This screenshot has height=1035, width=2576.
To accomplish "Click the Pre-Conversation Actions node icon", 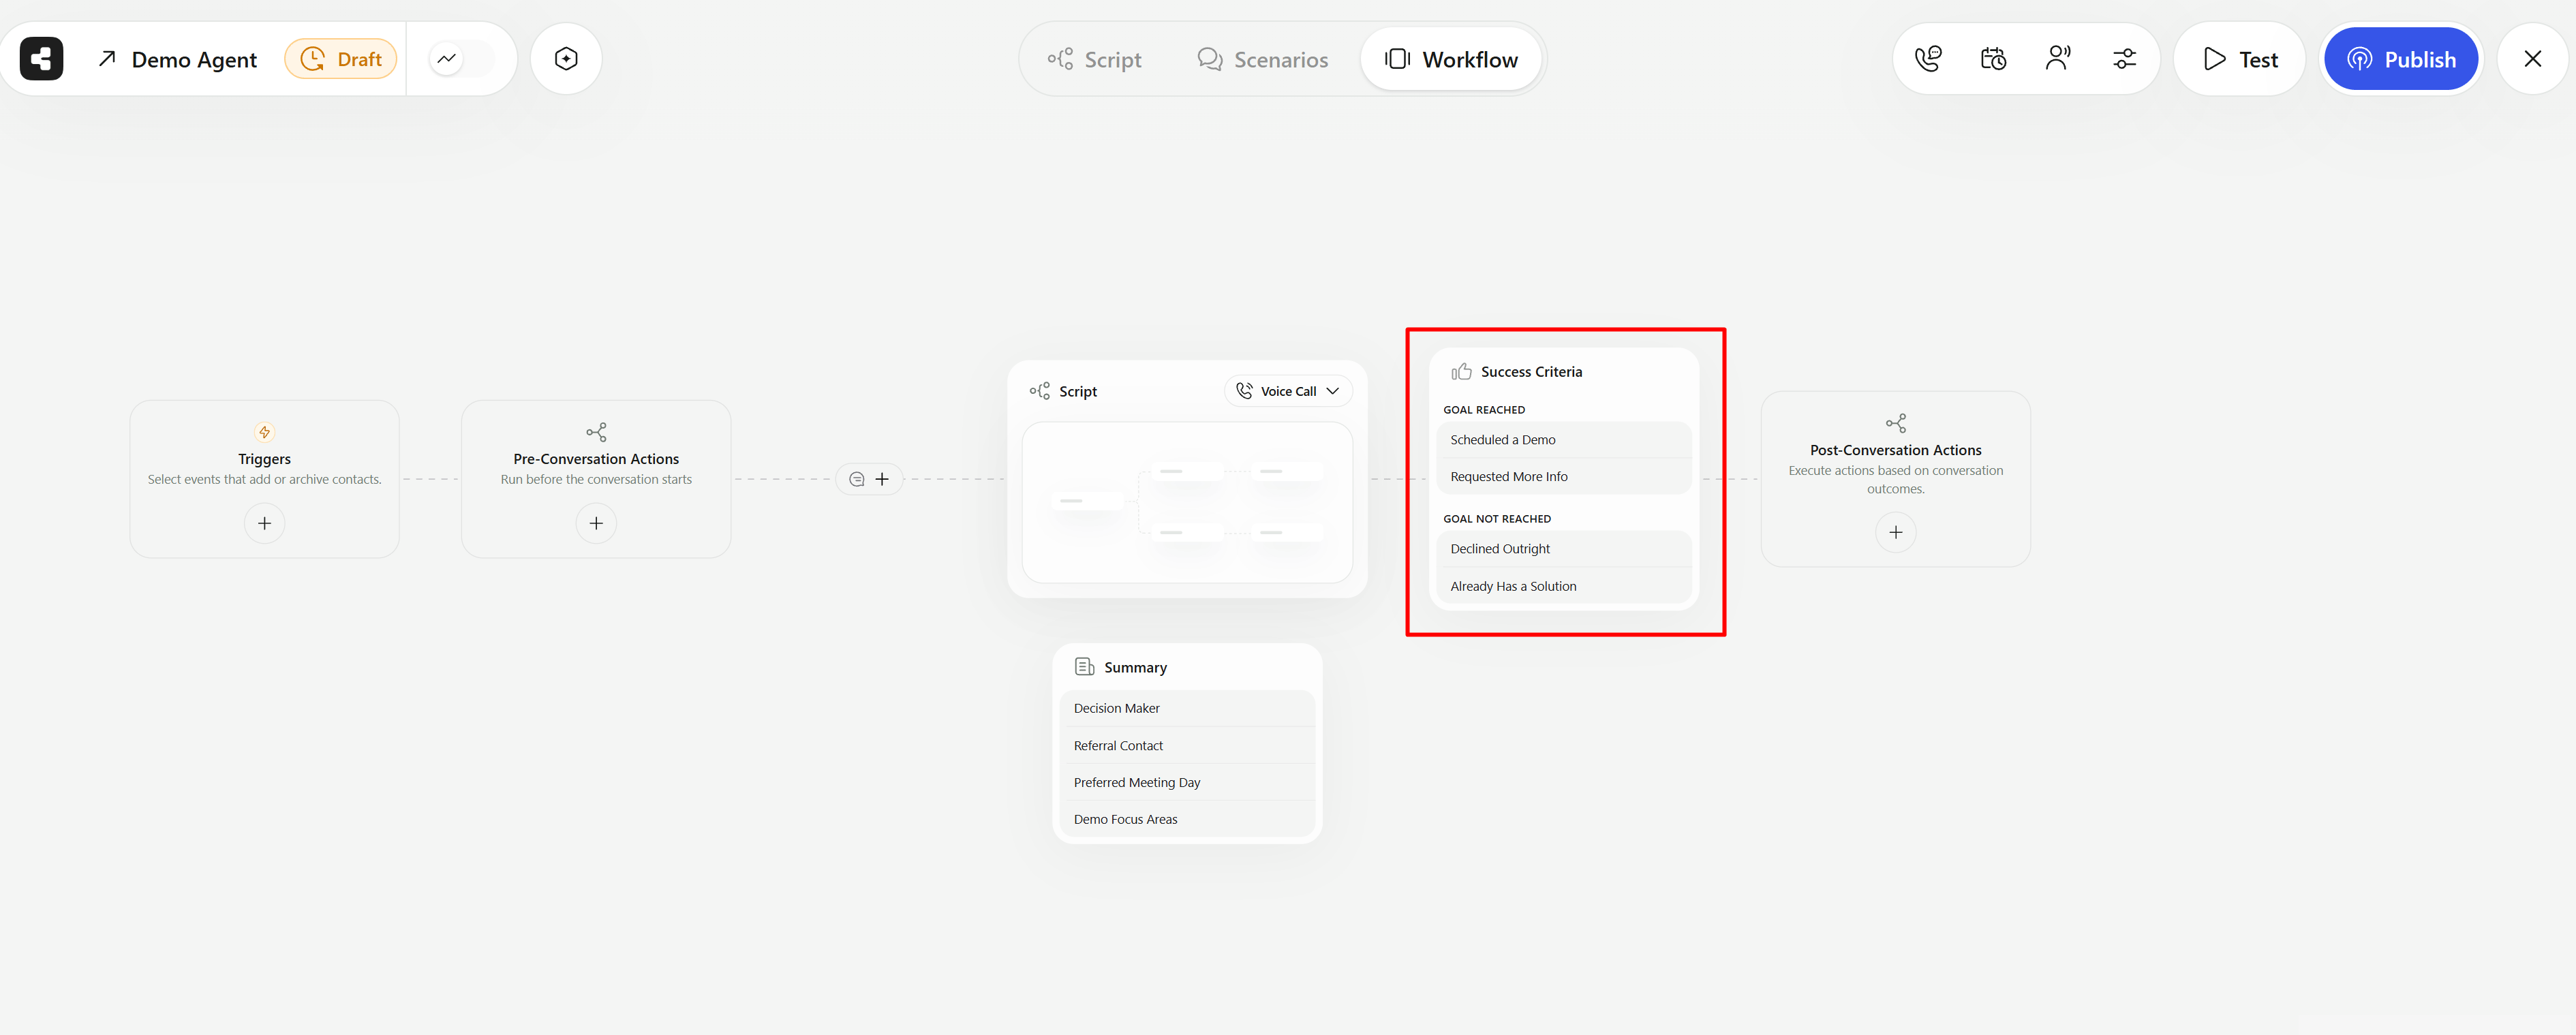I will click(596, 432).
